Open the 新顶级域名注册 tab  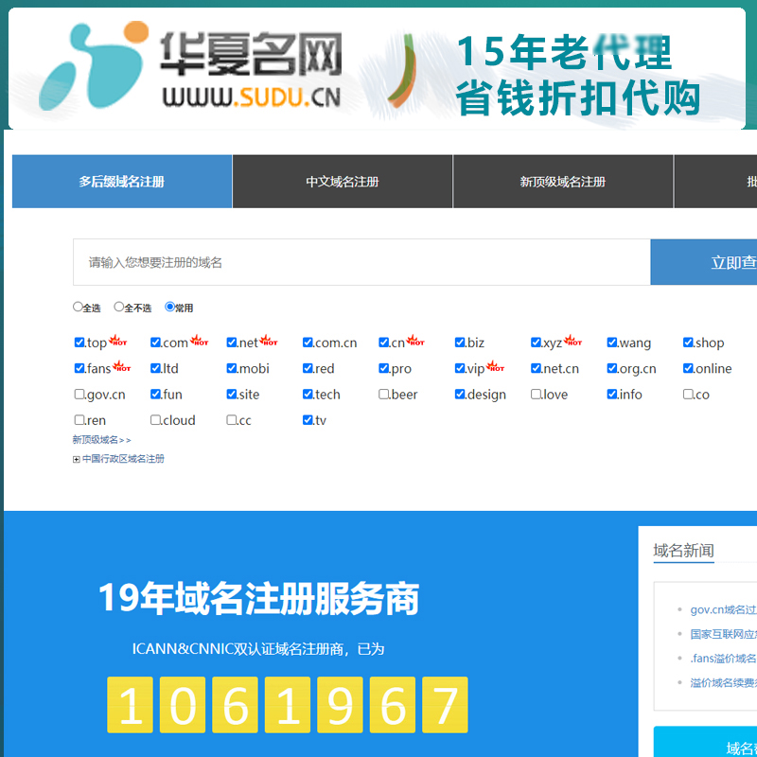562,181
